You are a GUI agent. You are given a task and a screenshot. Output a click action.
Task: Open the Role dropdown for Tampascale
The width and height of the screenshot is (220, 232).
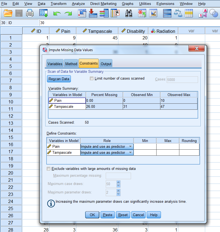(130, 153)
